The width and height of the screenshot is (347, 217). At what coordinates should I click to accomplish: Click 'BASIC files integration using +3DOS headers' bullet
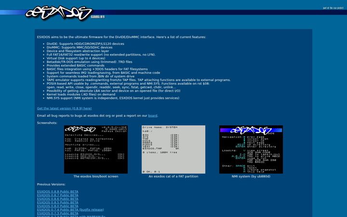(x=97, y=69)
